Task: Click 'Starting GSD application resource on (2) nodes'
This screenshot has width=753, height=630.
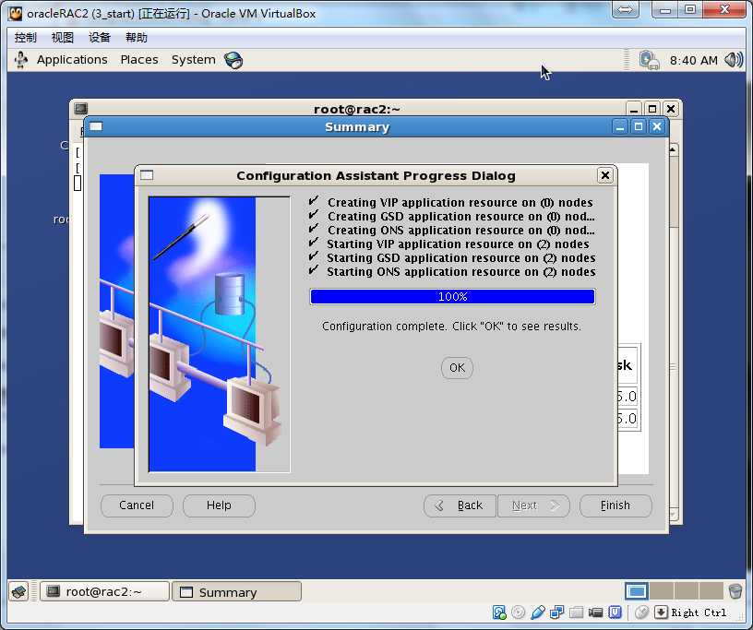Action: coord(461,258)
